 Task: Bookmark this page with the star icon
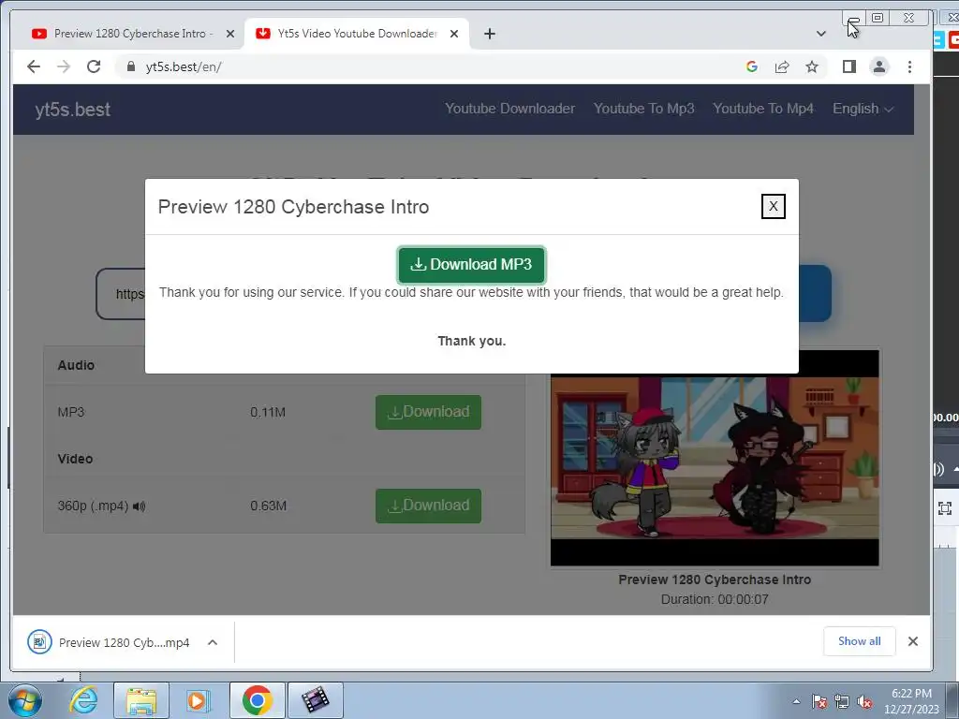(x=812, y=66)
